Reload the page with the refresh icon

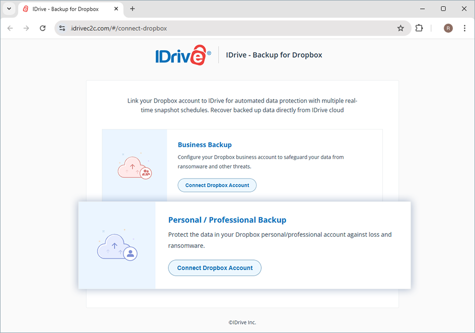(43, 28)
